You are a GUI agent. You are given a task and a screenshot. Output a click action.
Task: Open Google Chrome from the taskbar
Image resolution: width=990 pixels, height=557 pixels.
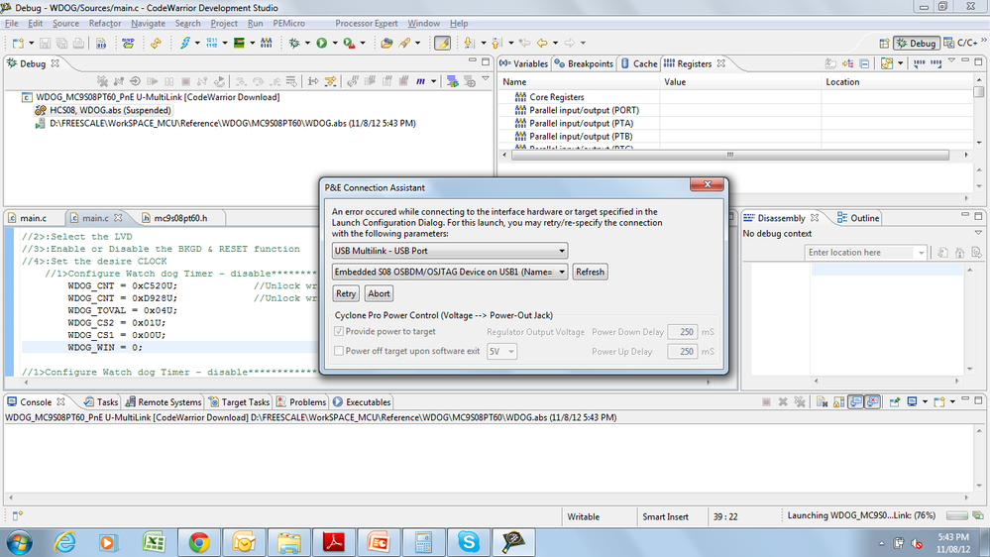[x=199, y=542]
